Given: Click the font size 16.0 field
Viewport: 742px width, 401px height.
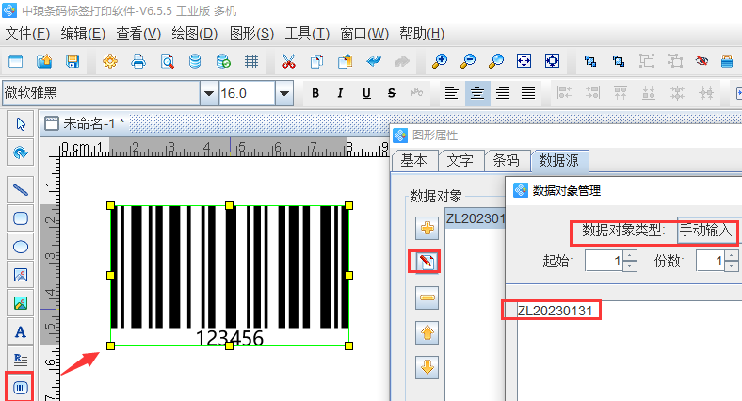Looking at the screenshot, I should pos(247,93).
